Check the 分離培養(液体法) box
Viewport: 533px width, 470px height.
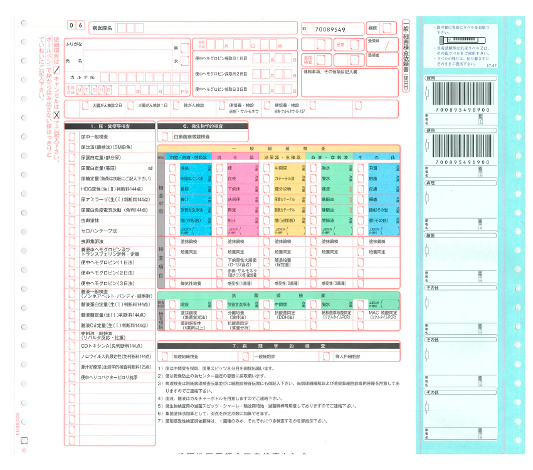[x=219, y=315]
